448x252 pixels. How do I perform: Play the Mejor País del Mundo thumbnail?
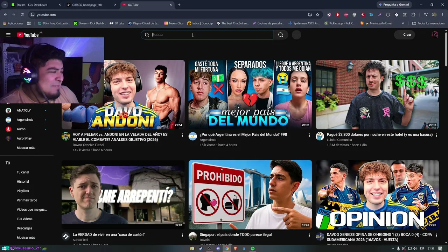coord(250,94)
